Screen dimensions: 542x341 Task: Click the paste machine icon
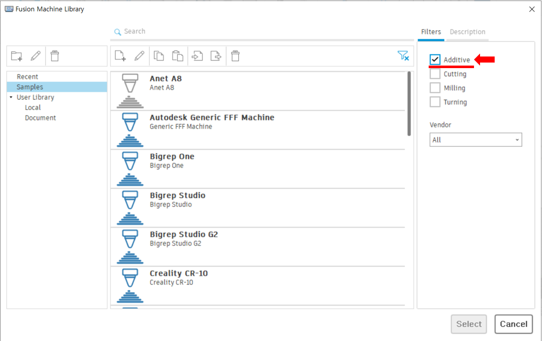(178, 55)
